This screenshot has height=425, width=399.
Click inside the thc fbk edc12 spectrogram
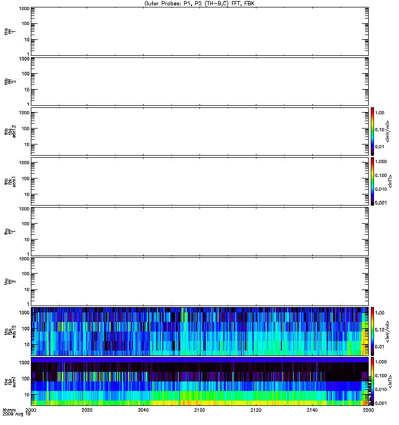click(x=199, y=331)
